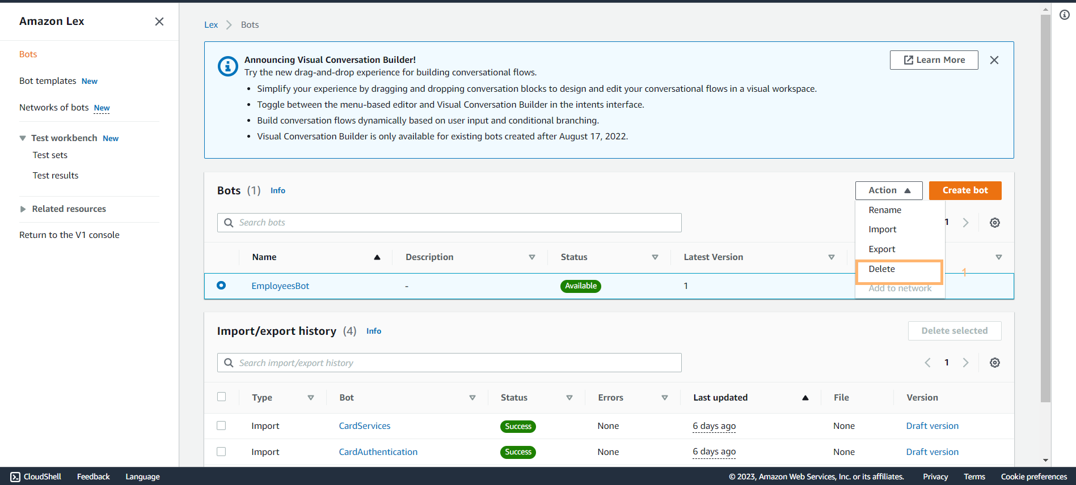Open Bots in the side navigation
The height and width of the screenshot is (485, 1076).
(x=28, y=54)
